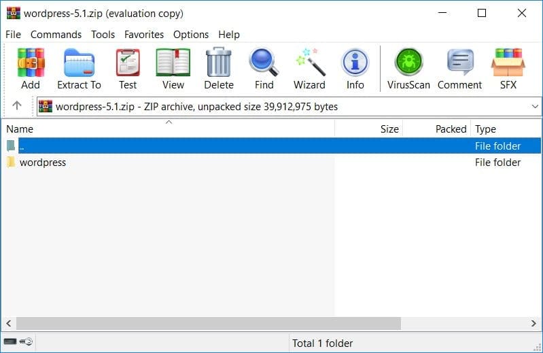Sort by the Packed column header

pos(436,129)
